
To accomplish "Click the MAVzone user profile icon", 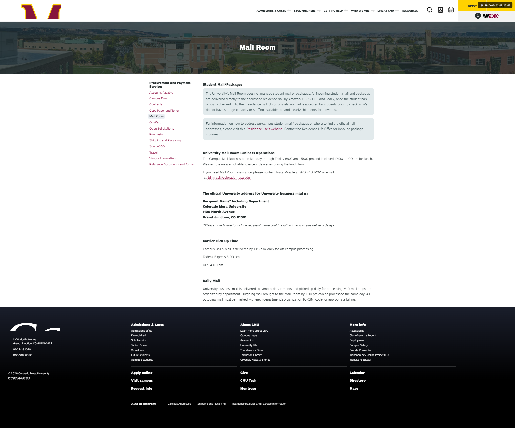I will click(x=478, y=16).
